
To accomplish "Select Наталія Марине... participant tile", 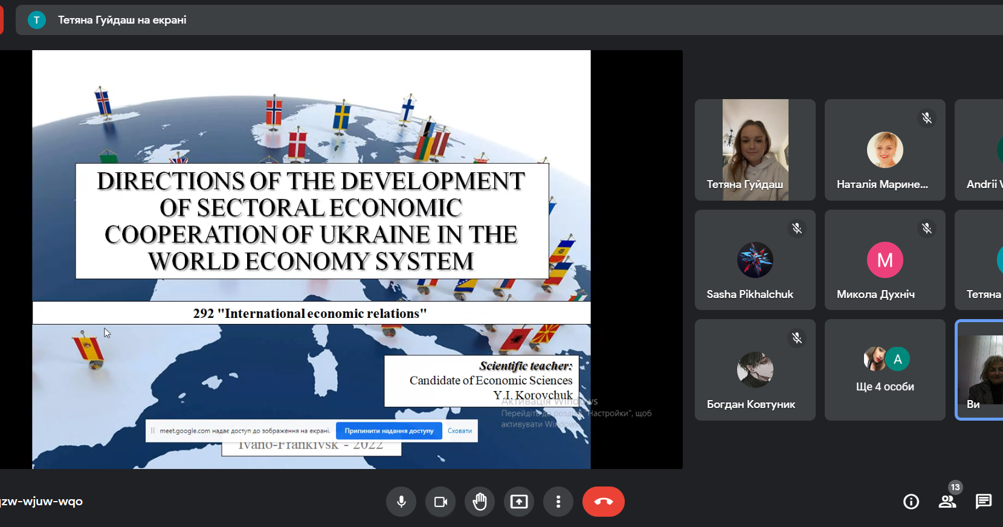I will 885,149.
